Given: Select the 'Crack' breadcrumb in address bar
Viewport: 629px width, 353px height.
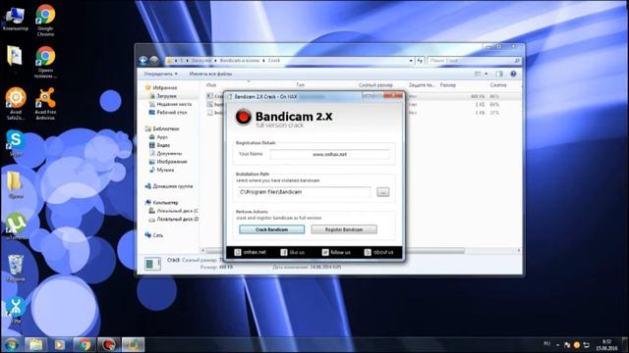Looking at the screenshot, I should tap(274, 61).
